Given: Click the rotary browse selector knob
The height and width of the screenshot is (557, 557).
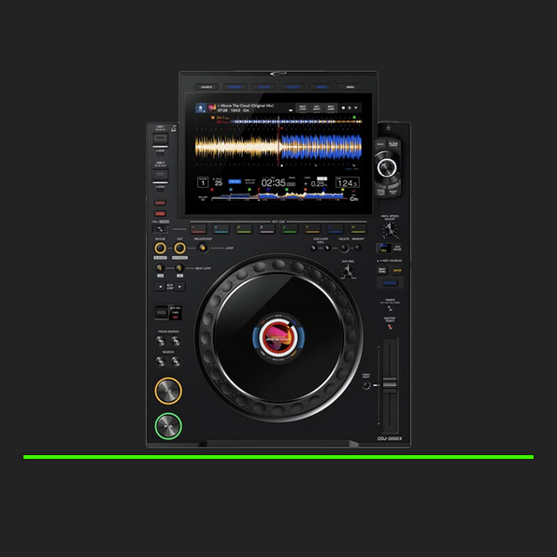Looking at the screenshot, I should pyautogui.click(x=387, y=167).
